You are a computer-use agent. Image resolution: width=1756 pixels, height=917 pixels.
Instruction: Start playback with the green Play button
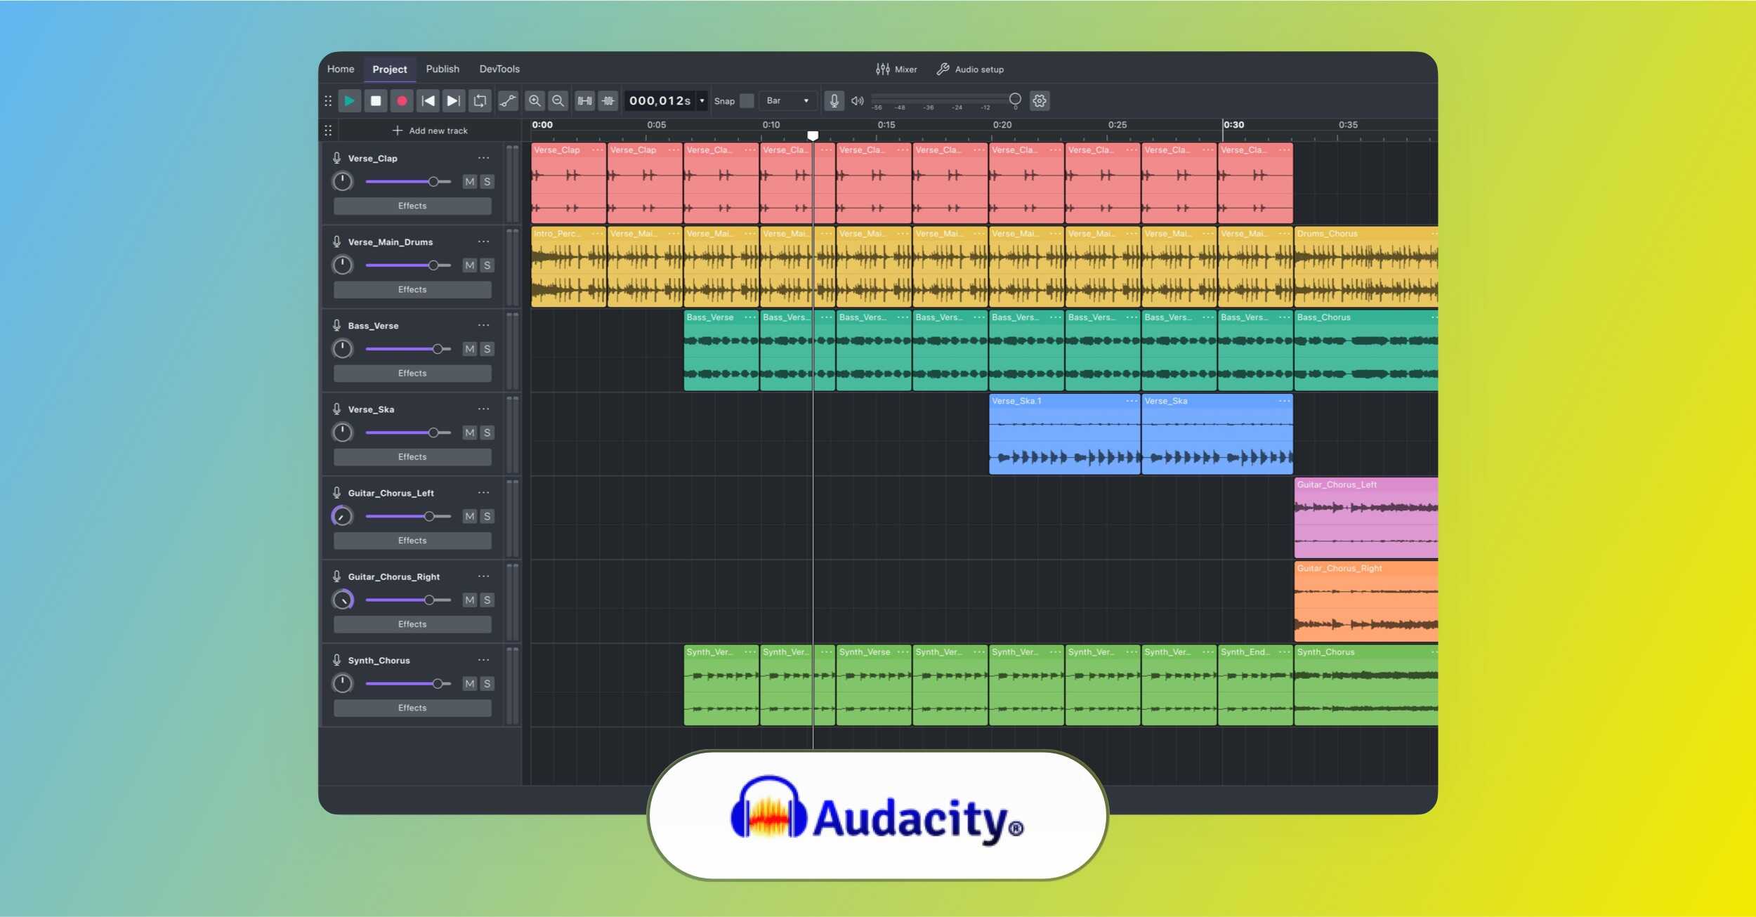click(x=349, y=101)
